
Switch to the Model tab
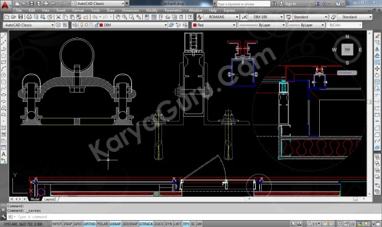point(35,199)
